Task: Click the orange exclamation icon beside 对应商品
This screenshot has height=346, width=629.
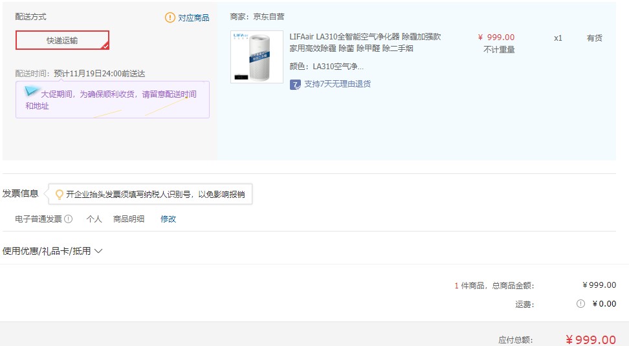Action: click(x=170, y=17)
